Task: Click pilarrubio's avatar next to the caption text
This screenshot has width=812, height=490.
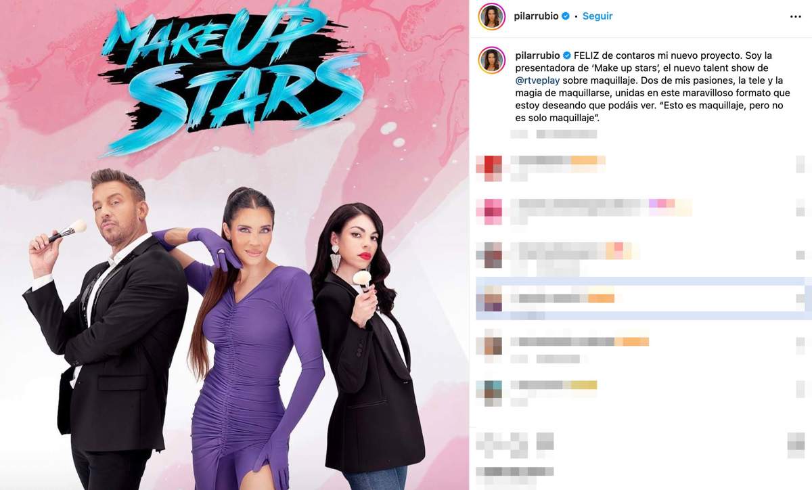Action: 492,60
